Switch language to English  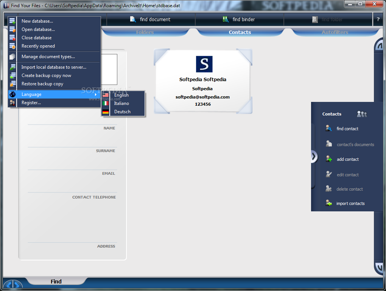click(123, 95)
